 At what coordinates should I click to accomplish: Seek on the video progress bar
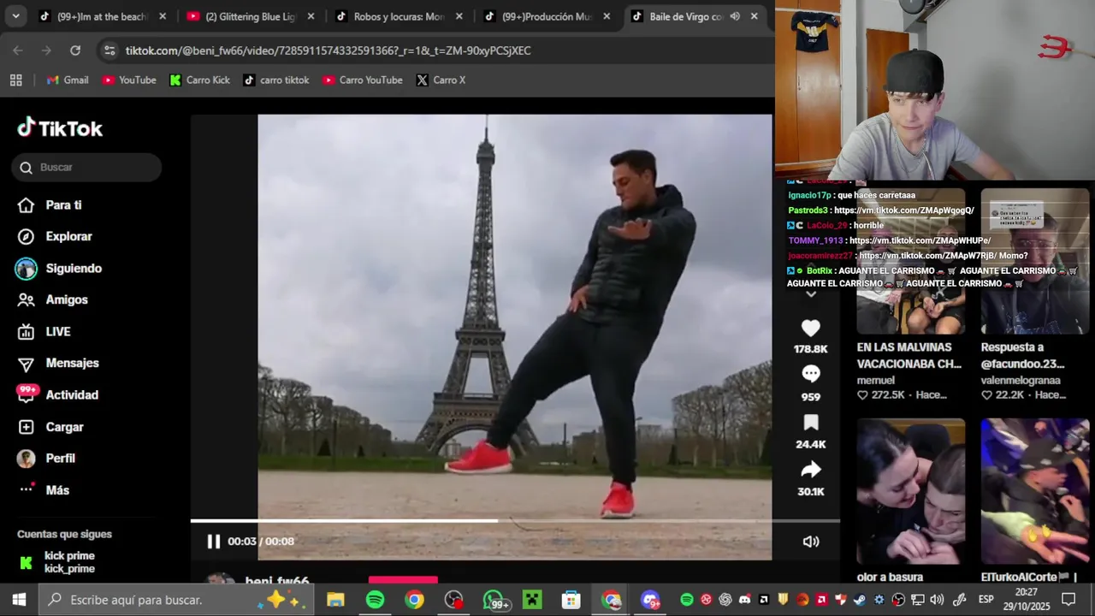(x=515, y=520)
